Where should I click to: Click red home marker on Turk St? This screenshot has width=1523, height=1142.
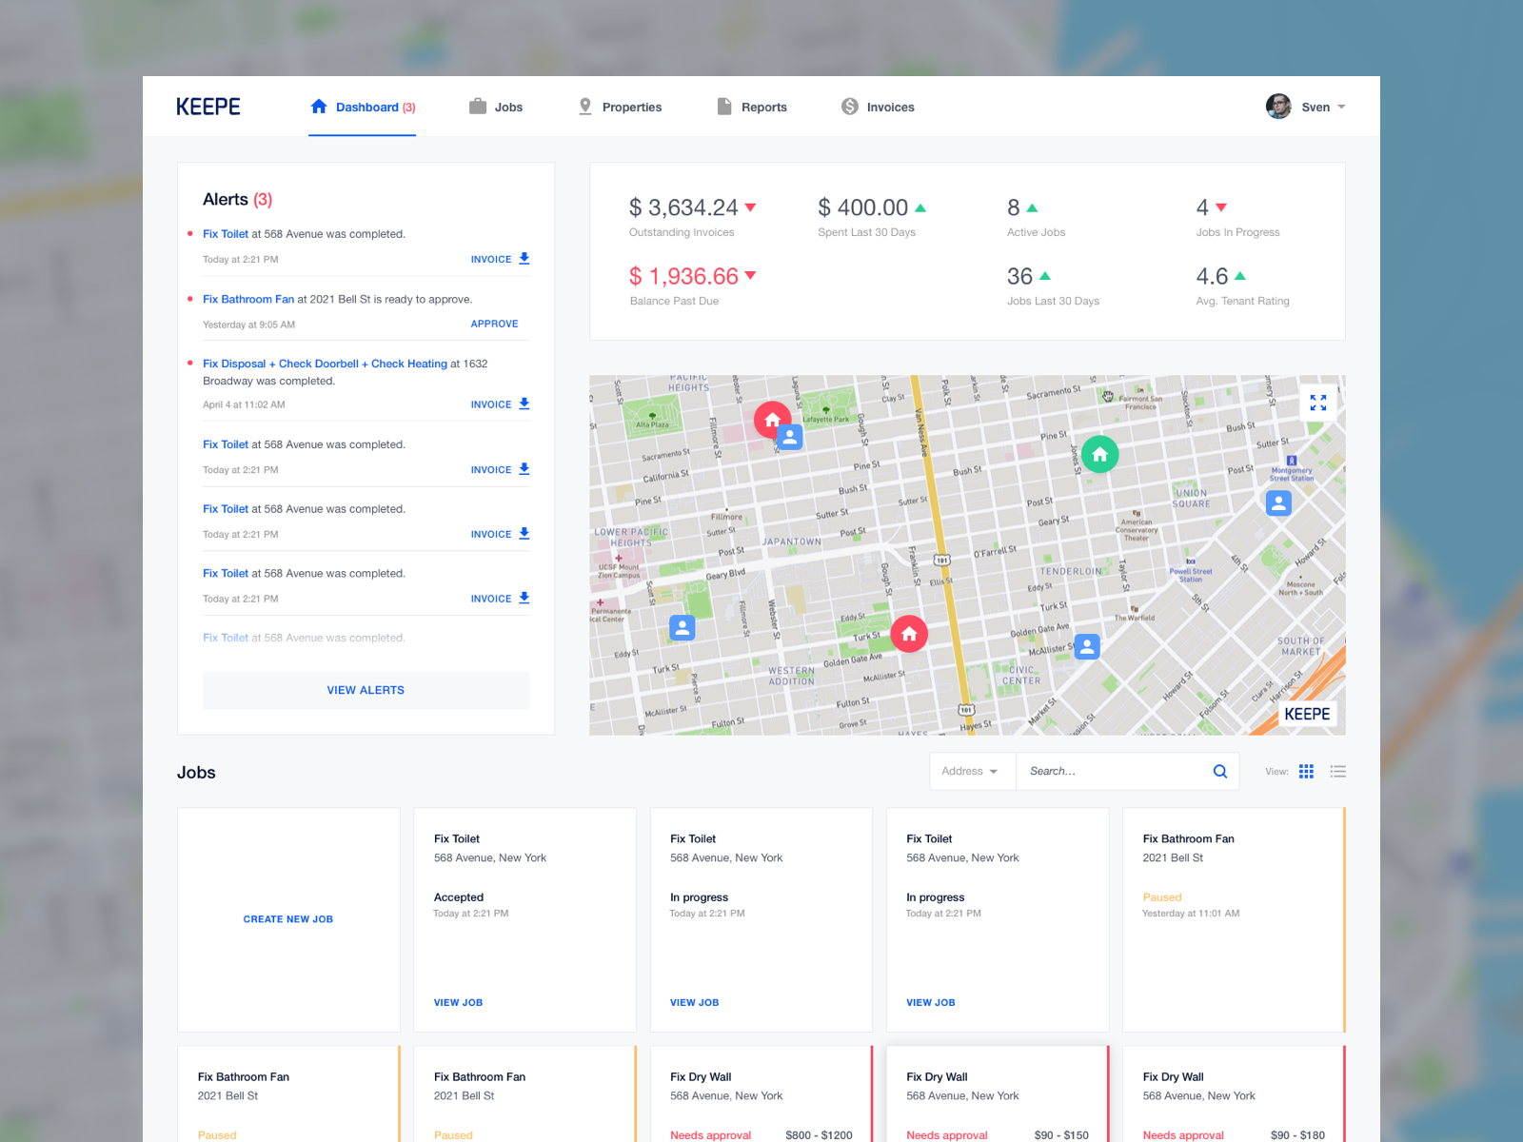[909, 634]
